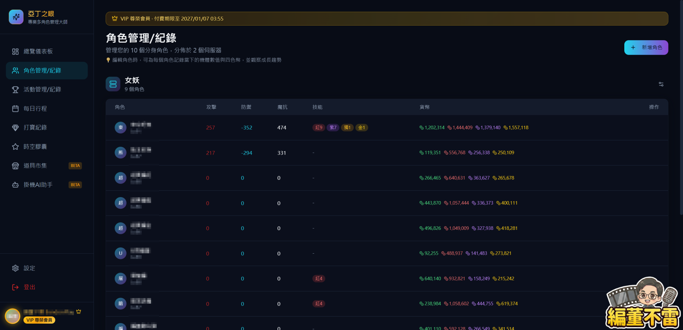This screenshot has width=683, height=330.
Task: Click the 紅4 tag in the 暗 row
Action: [319, 304]
